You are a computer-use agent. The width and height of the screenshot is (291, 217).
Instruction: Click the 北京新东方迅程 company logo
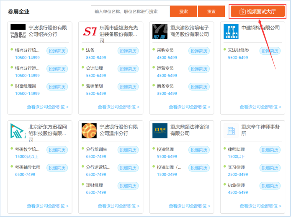coord(18,131)
